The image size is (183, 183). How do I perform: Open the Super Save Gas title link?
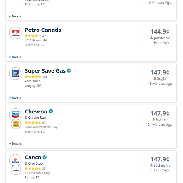[x=45, y=71]
